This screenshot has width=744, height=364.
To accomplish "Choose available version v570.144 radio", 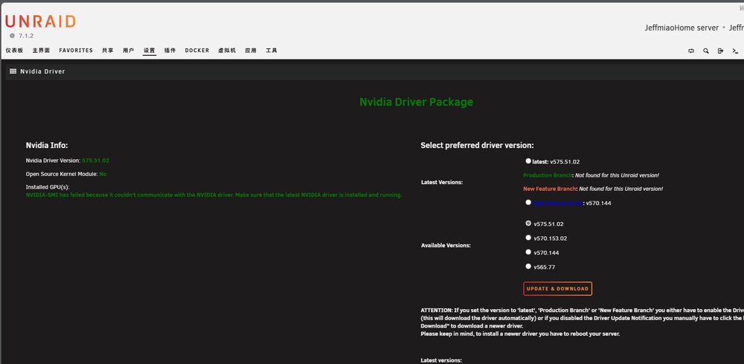I will 528,252.
